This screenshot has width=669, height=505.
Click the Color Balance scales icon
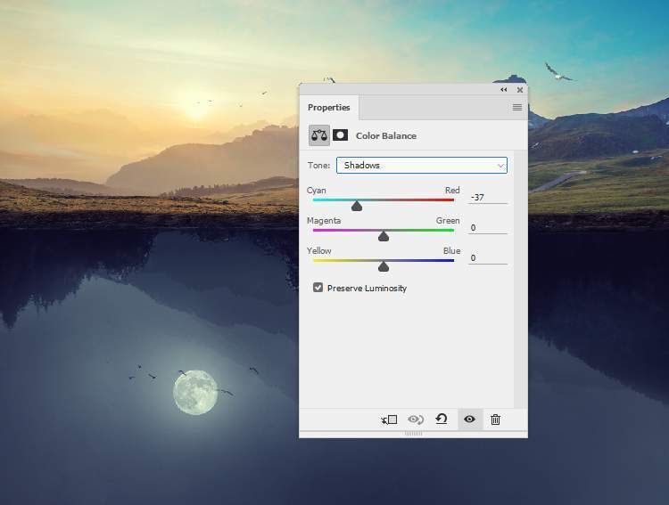coord(319,135)
